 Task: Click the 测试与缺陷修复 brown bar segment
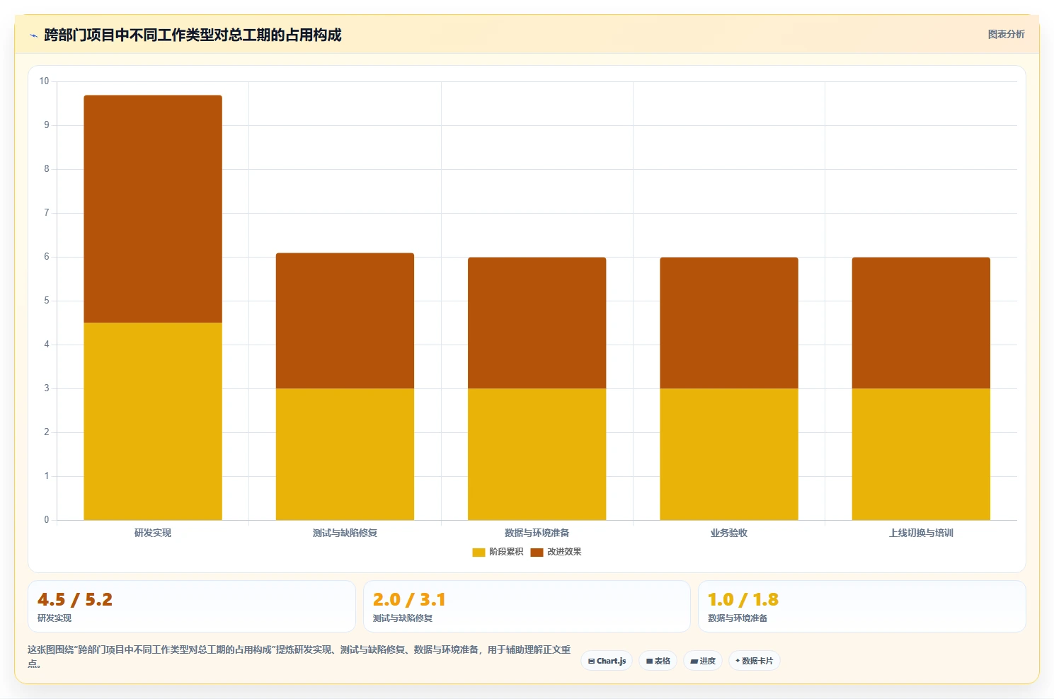tap(345, 320)
